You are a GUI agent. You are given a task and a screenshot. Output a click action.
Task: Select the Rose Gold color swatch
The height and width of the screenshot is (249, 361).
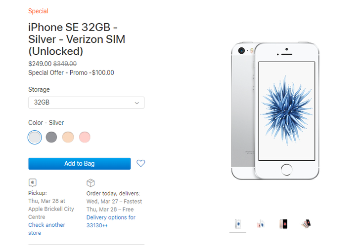pyautogui.click(x=85, y=137)
